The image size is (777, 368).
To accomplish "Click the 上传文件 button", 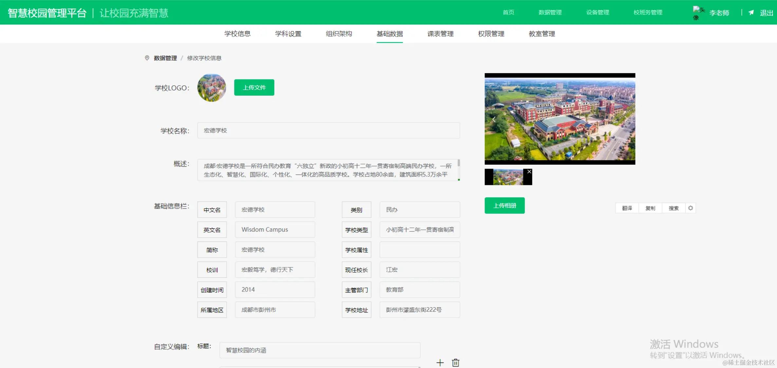I will pos(254,87).
